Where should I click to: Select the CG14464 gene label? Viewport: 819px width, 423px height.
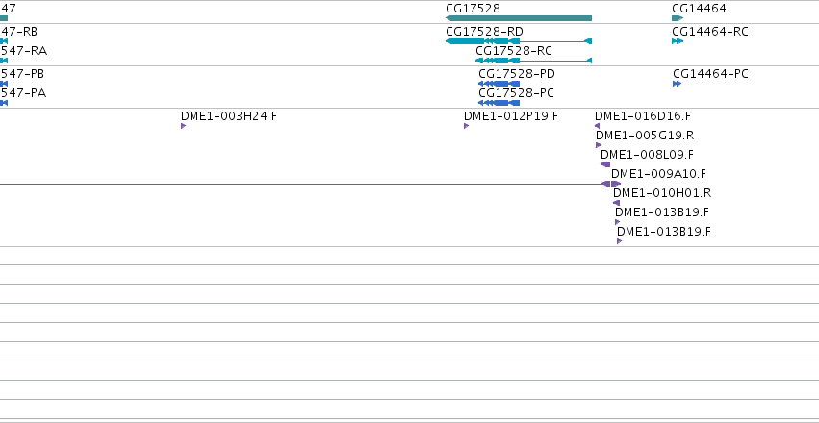699,9
